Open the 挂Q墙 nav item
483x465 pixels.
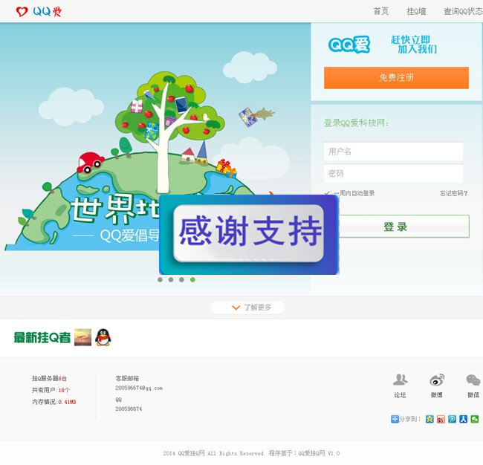point(416,11)
